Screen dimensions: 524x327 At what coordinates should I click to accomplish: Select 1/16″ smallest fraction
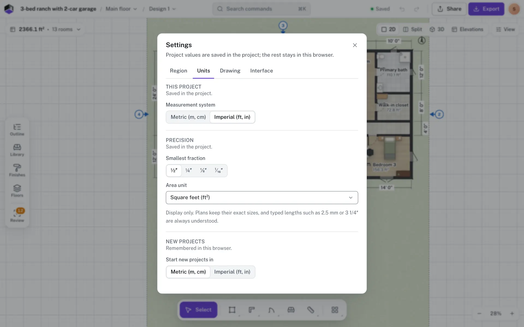tap(219, 171)
